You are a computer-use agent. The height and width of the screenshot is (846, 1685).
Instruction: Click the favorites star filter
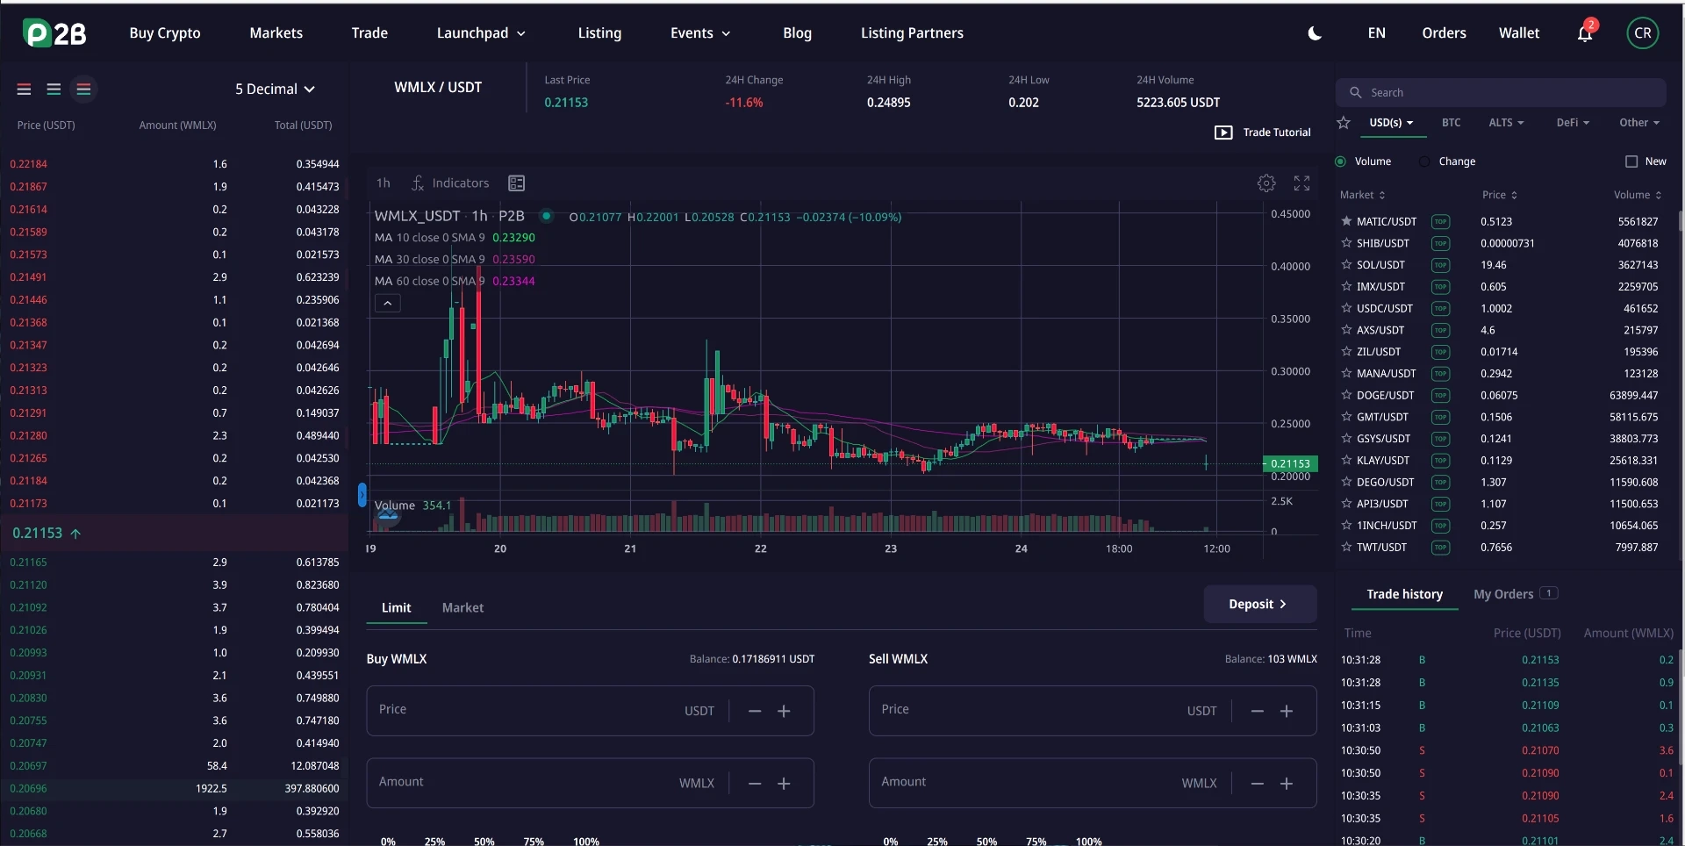(x=1344, y=123)
